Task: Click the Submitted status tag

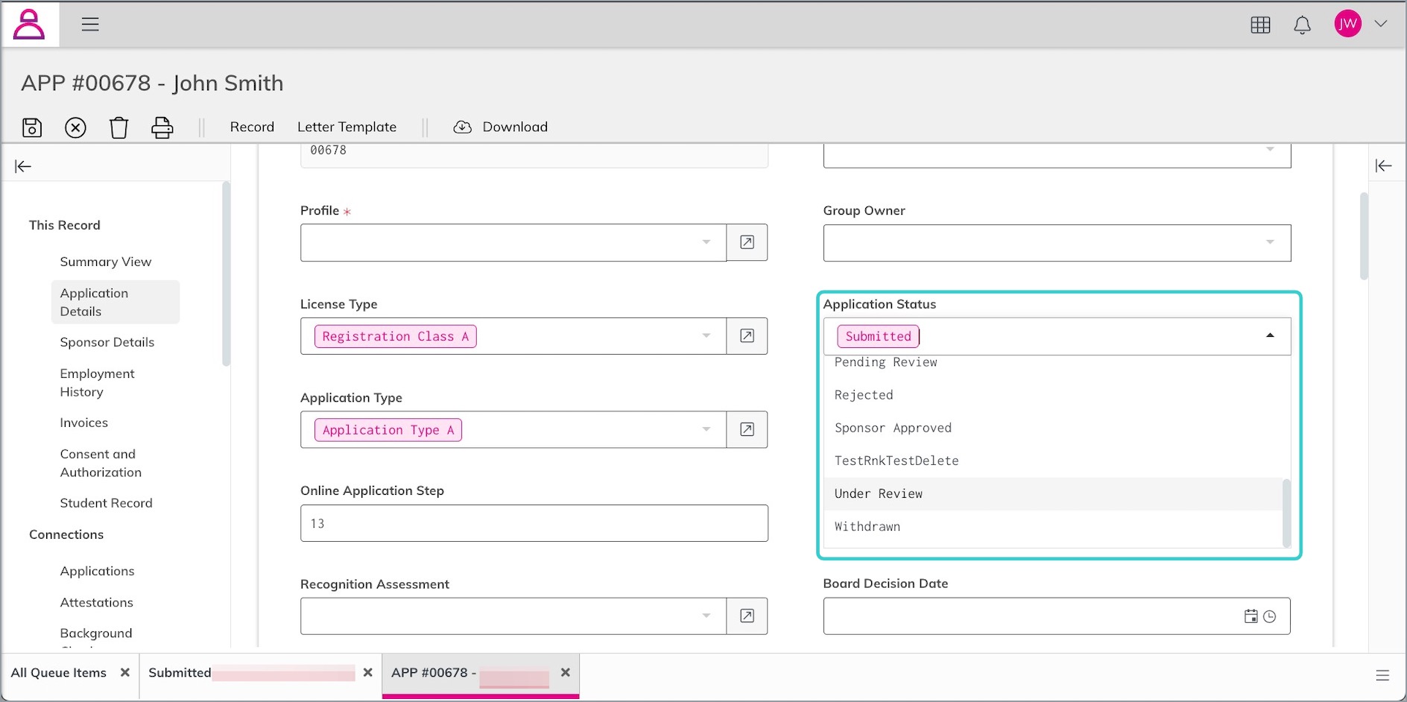Action: point(878,336)
